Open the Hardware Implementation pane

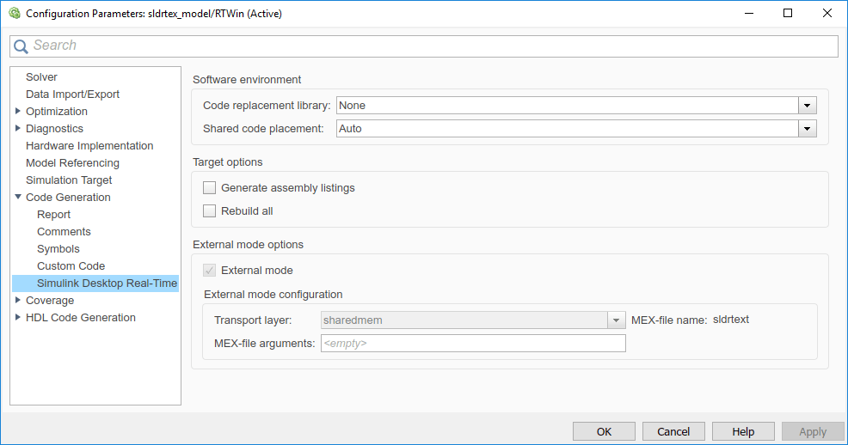click(89, 145)
